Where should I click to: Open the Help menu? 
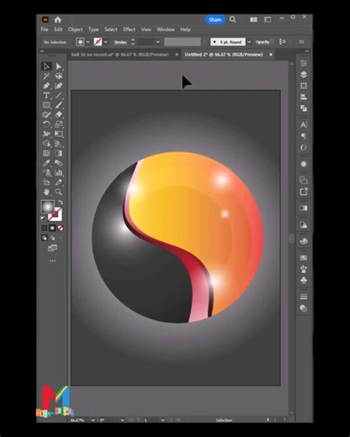pyautogui.click(x=185, y=29)
